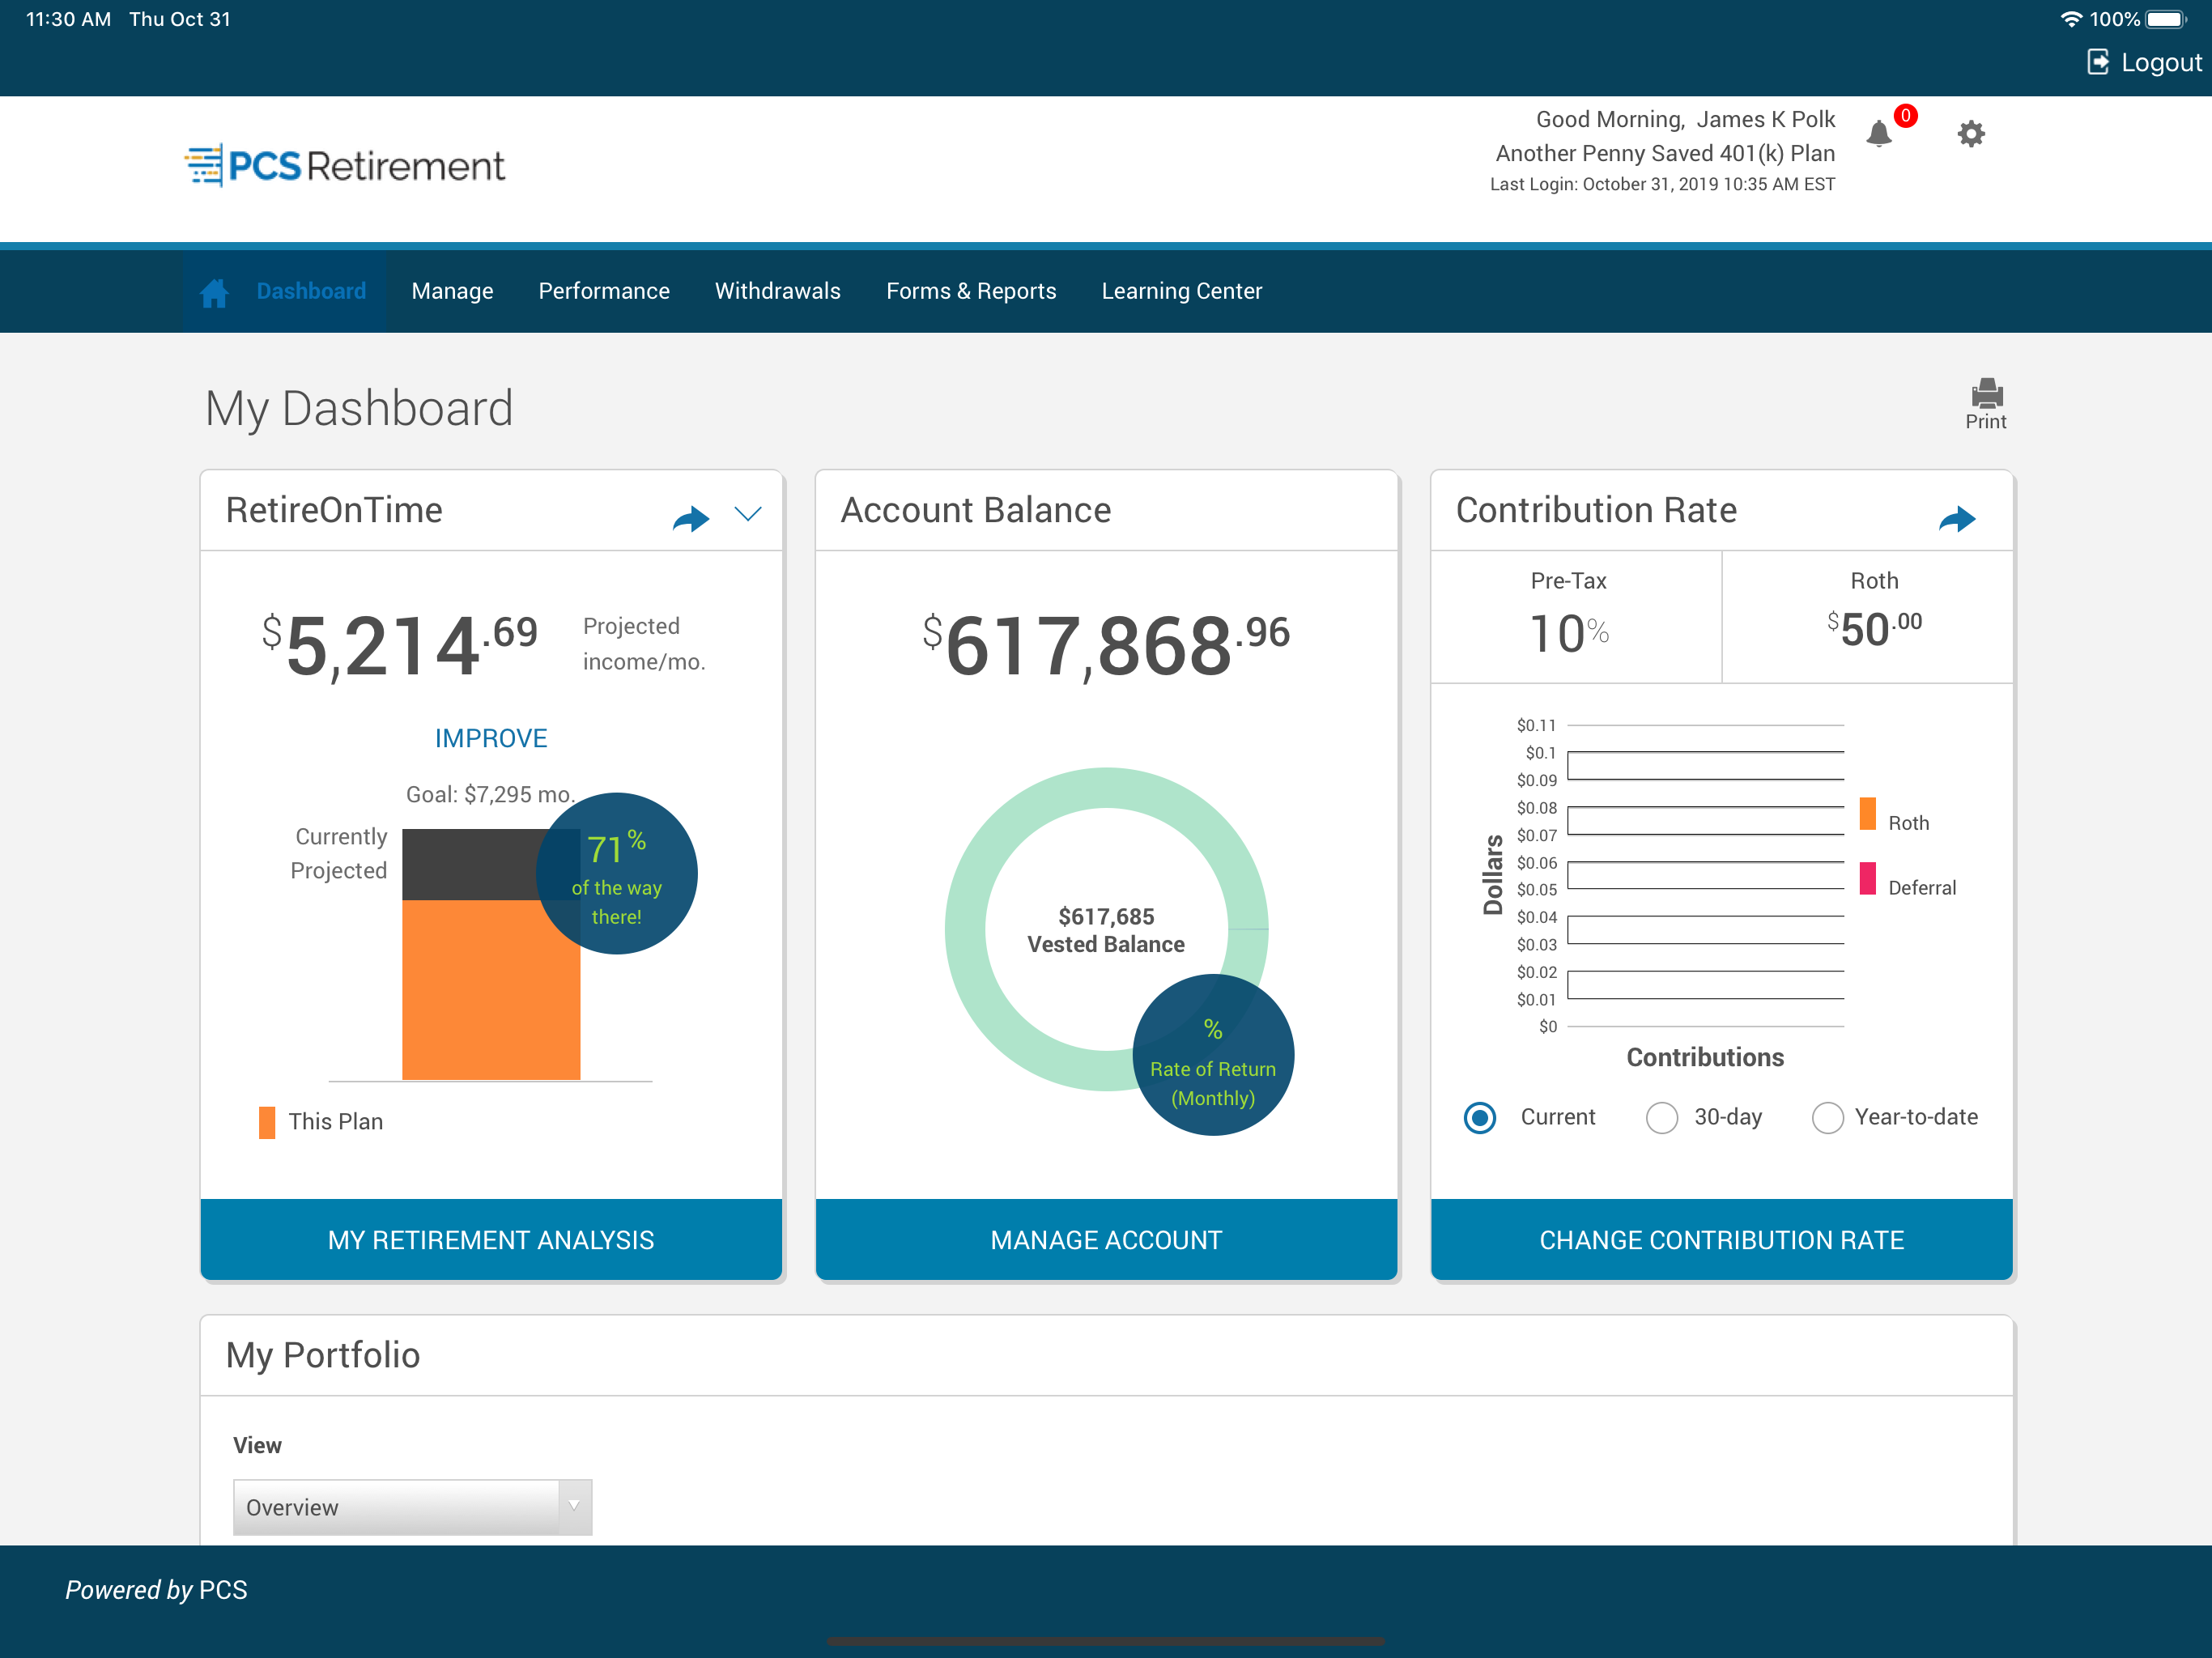
Task: Click the RetireOnTime share arrow icon
Action: pyautogui.click(x=691, y=518)
